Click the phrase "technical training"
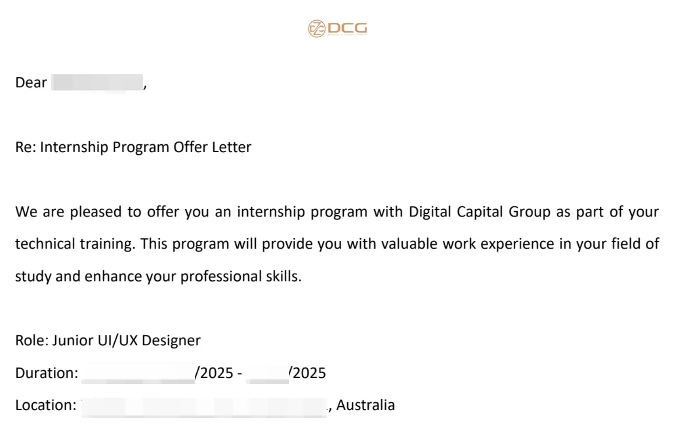The image size is (676, 425). point(74,244)
